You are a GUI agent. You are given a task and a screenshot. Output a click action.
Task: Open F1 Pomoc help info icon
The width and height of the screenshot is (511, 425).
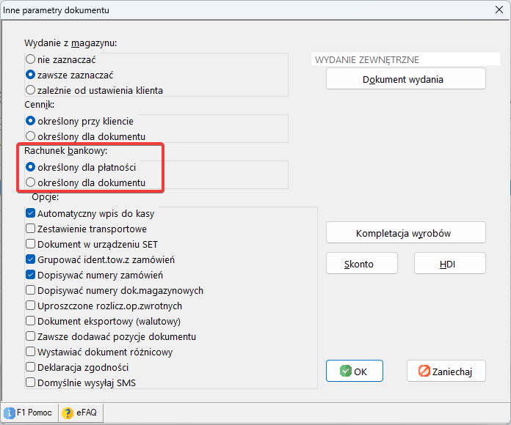pyautogui.click(x=10, y=413)
